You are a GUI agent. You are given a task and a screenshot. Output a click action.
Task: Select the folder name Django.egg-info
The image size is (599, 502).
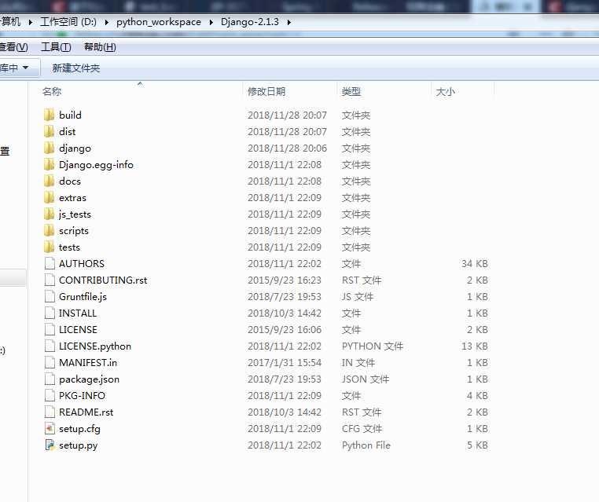pos(96,165)
